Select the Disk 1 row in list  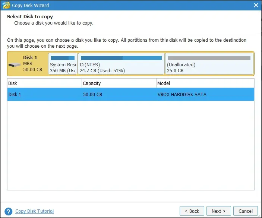coord(131,94)
